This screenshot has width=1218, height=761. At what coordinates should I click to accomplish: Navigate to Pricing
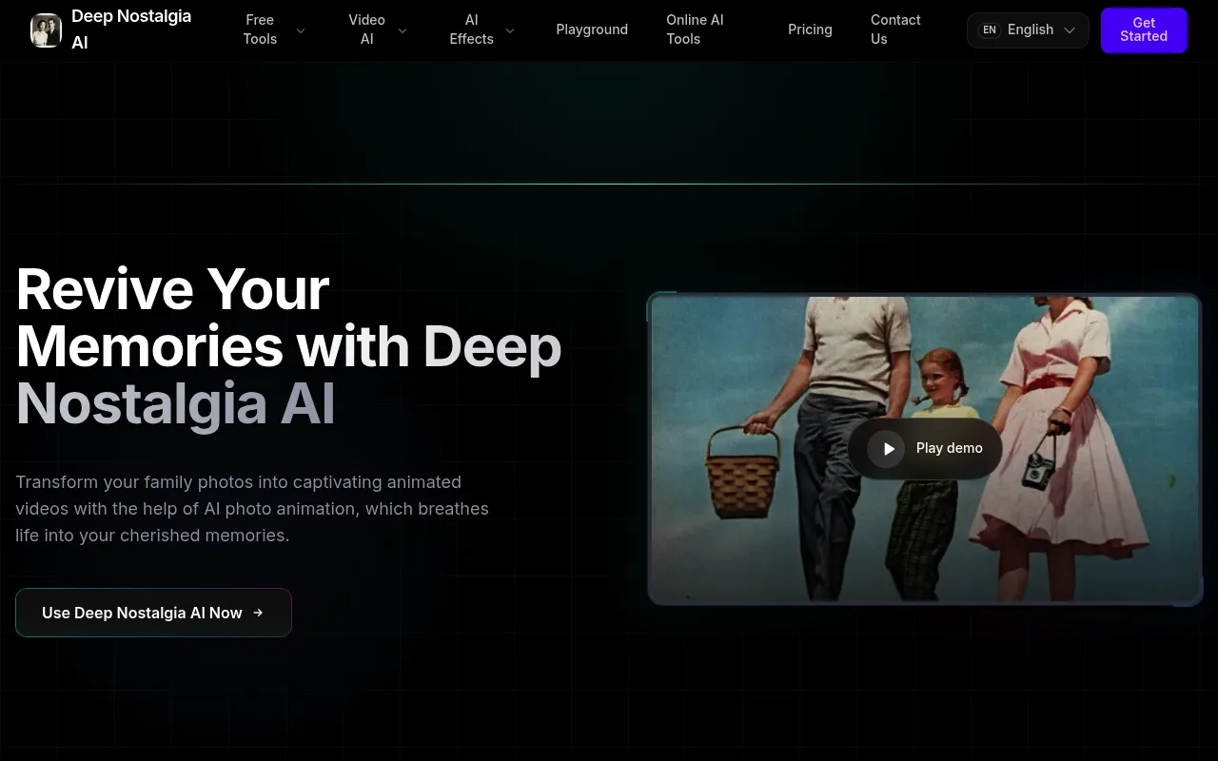tap(810, 29)
